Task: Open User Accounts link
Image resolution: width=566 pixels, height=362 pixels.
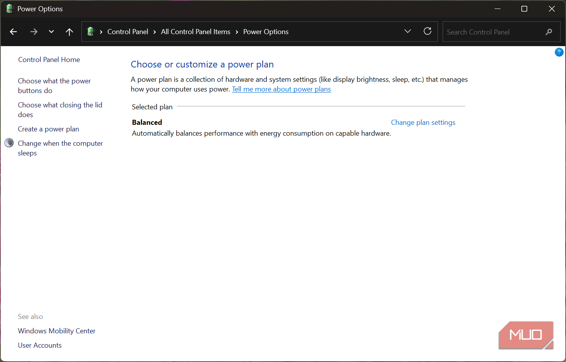Action: coord(40,345)
